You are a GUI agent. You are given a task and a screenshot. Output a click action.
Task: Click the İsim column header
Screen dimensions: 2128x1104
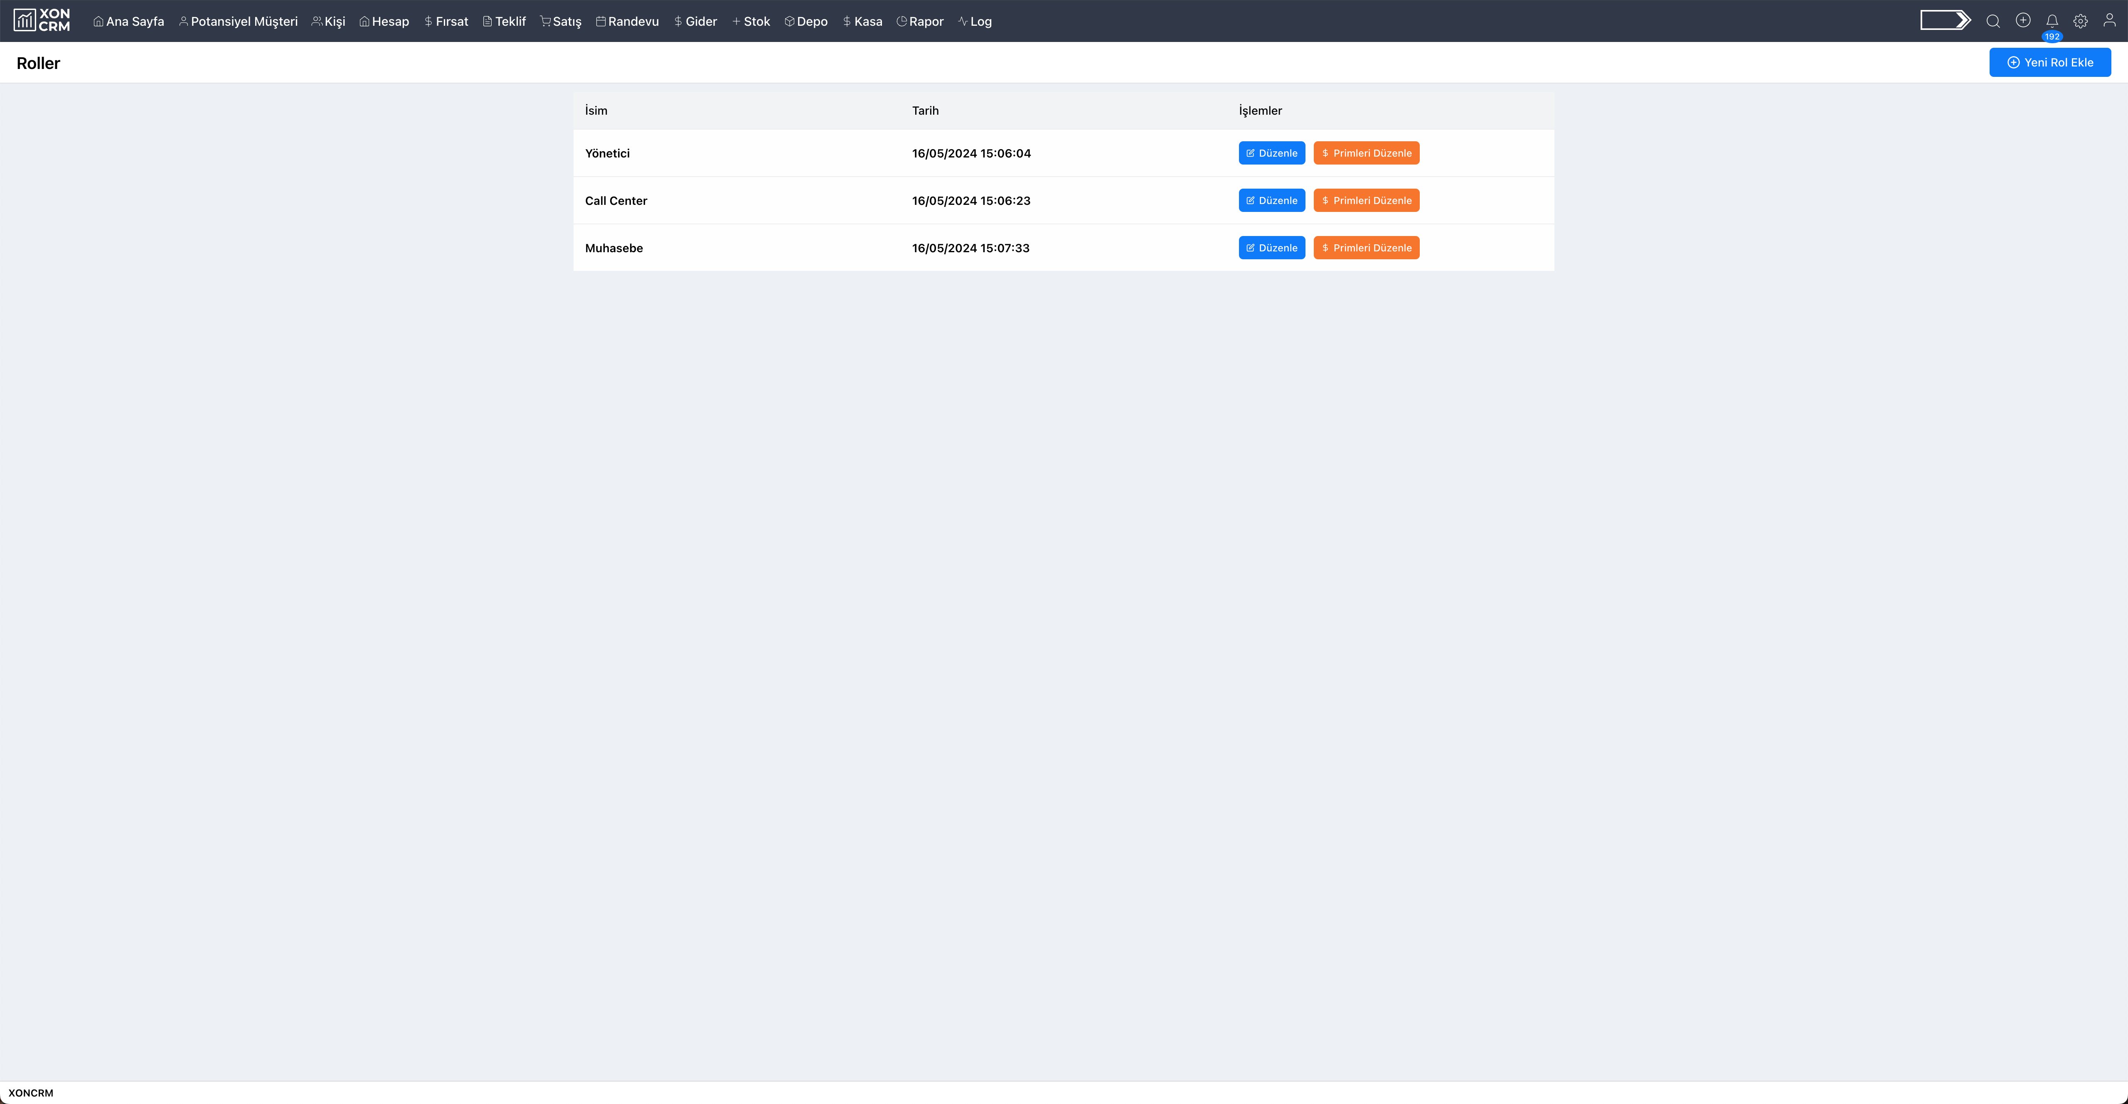596,111
